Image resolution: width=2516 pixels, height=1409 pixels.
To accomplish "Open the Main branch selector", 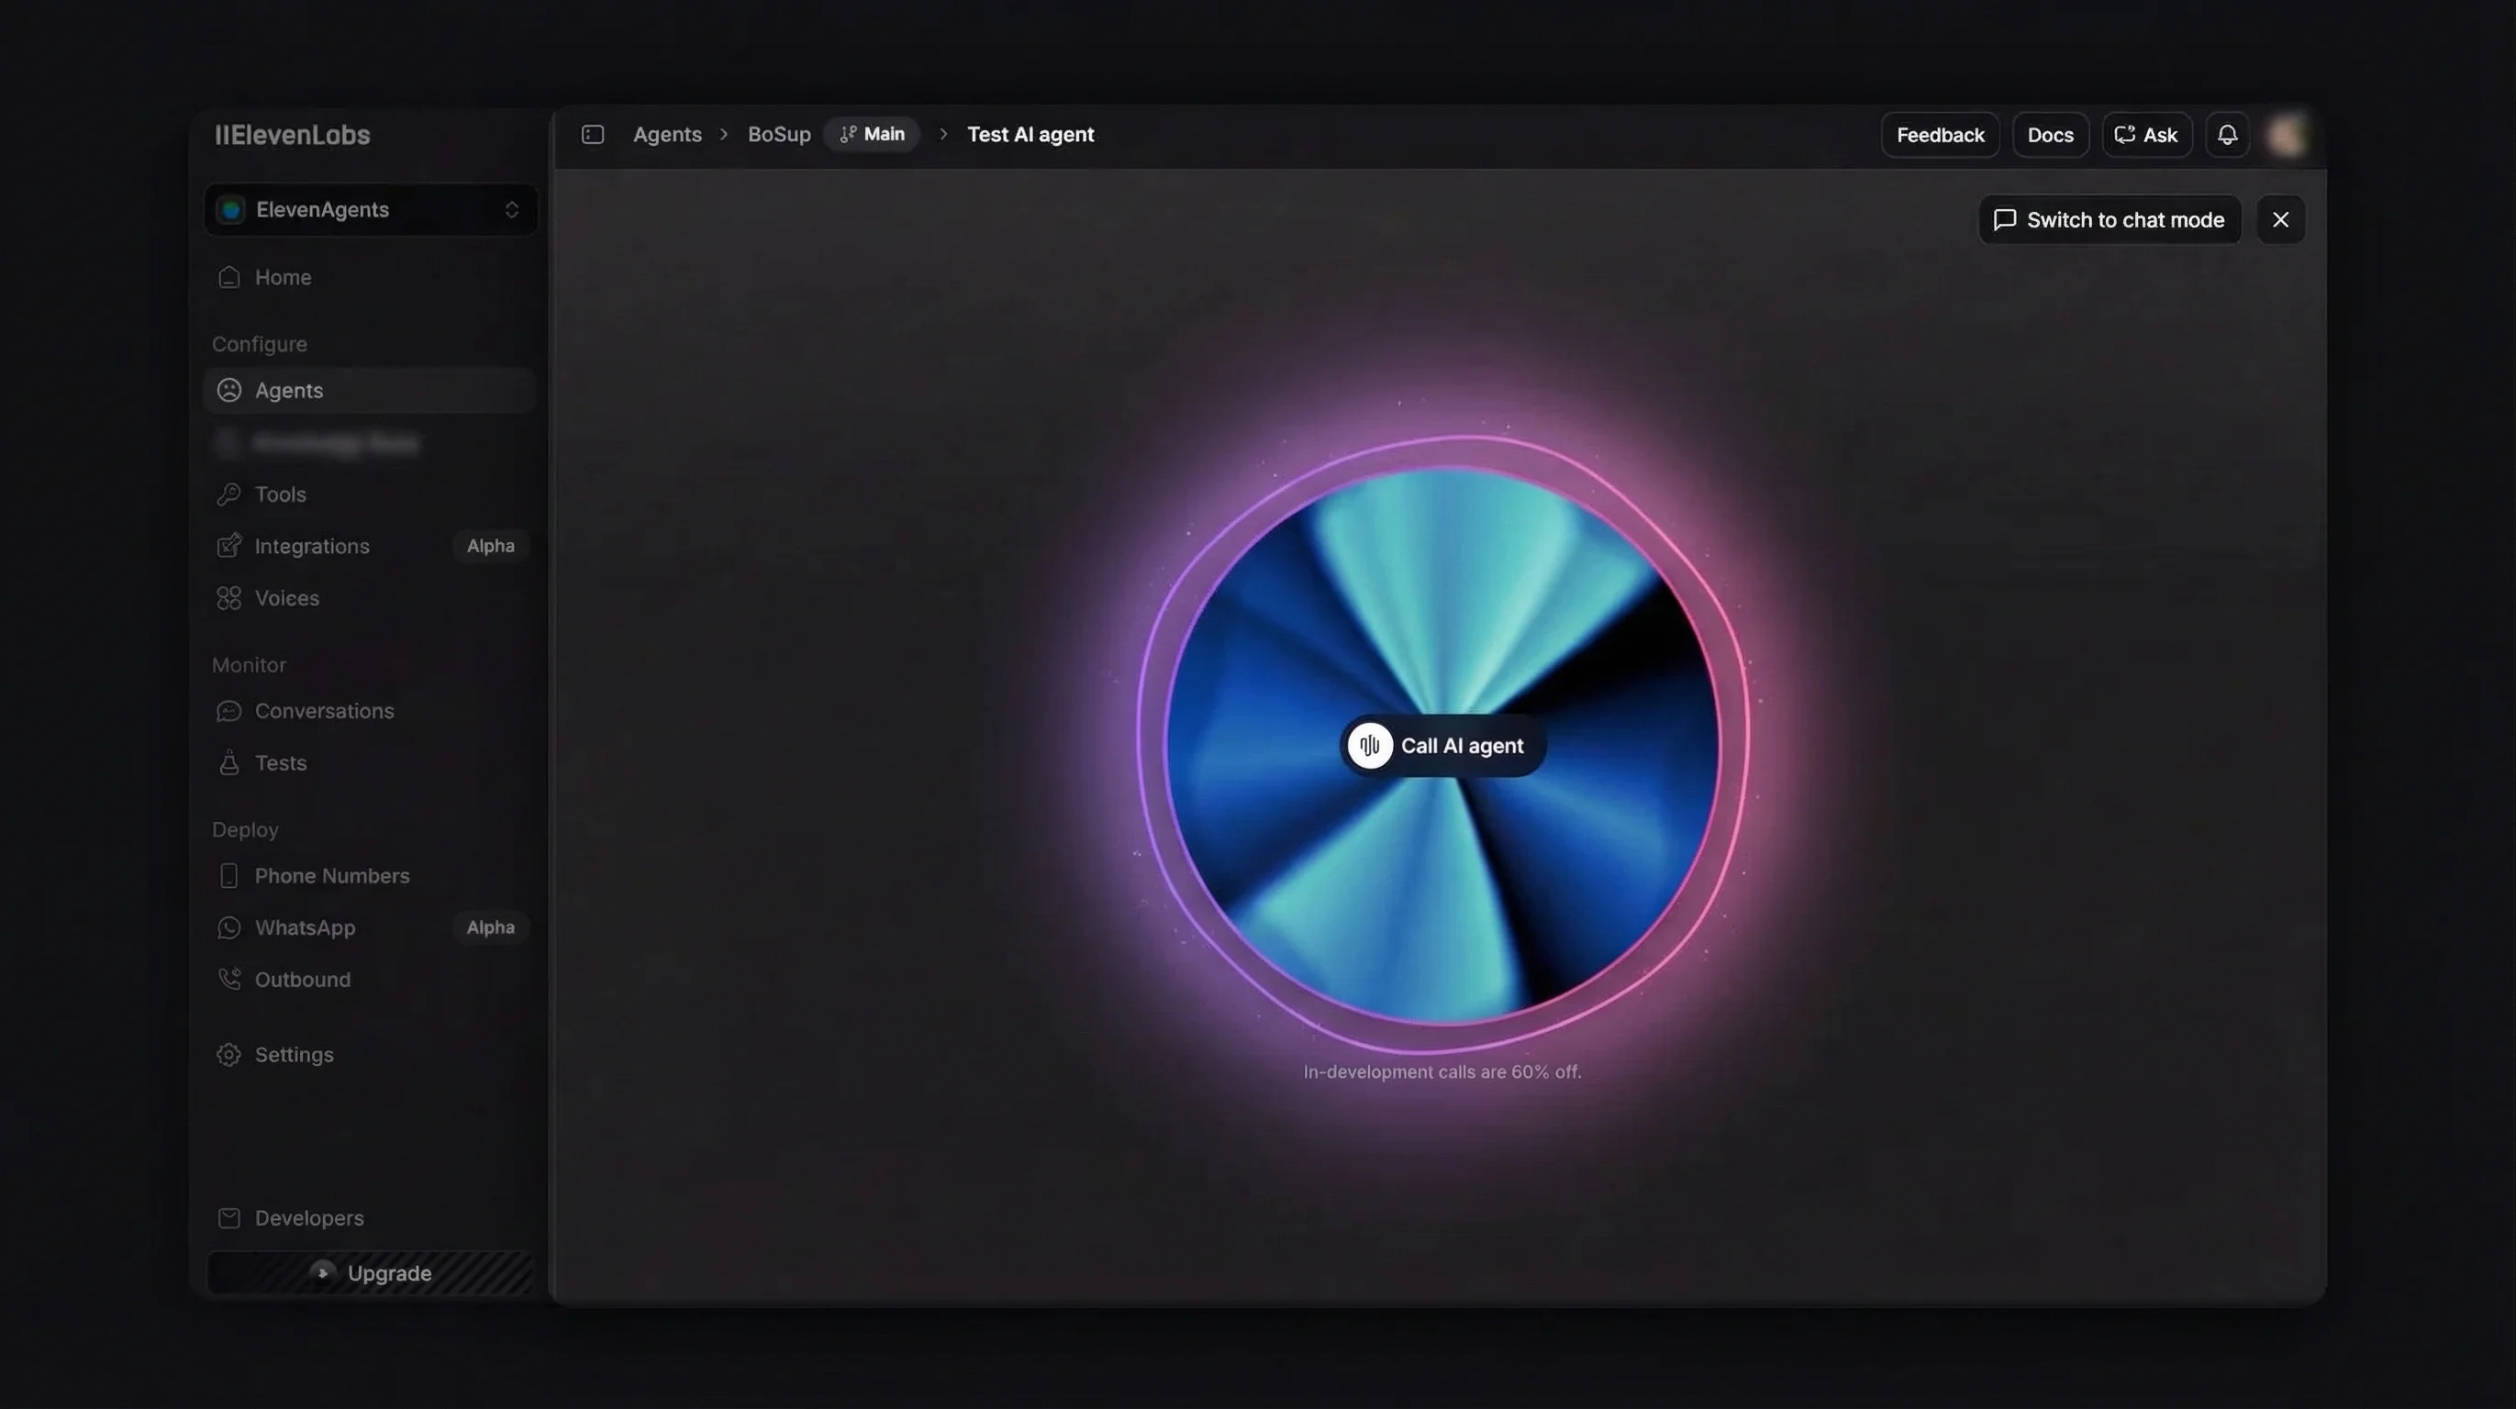I will tap(873, 135).
